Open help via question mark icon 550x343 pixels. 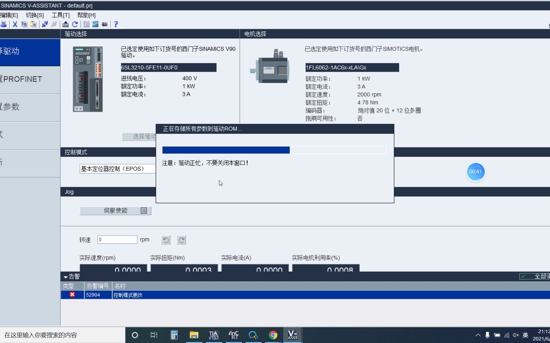point(116,24)
